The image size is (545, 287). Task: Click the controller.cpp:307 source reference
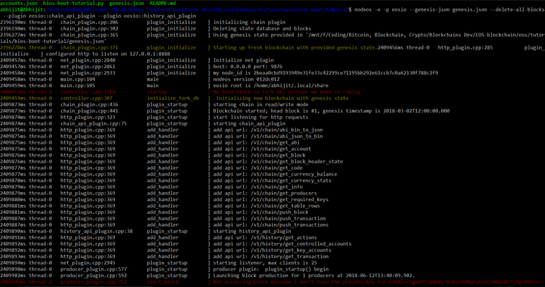tap(85, 99)
